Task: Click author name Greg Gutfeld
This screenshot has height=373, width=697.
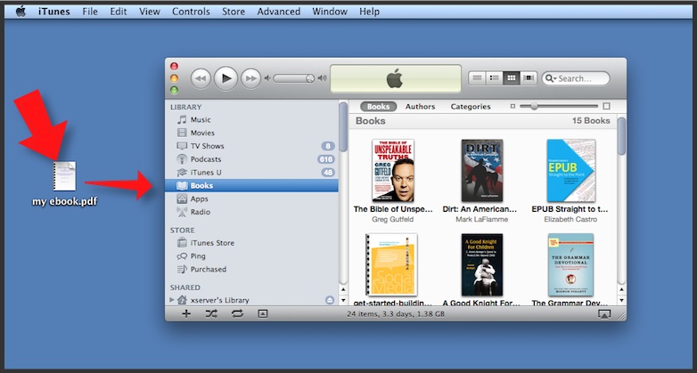Action: [392, 219]
